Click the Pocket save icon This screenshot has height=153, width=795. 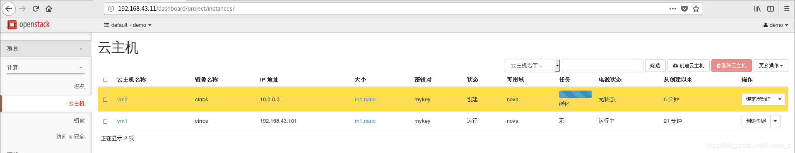pyautogui.click(x=684, y=8)
